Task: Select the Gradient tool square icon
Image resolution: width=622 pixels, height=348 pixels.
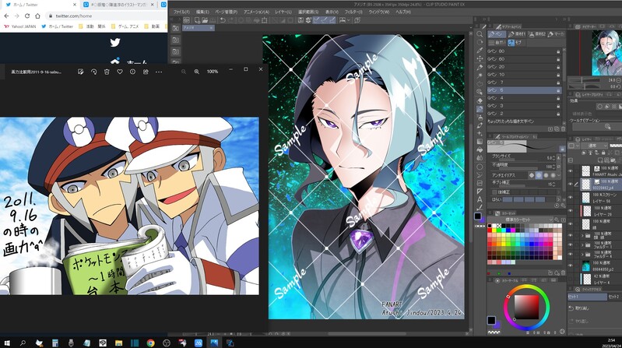Action: click(x=480, y=142)
